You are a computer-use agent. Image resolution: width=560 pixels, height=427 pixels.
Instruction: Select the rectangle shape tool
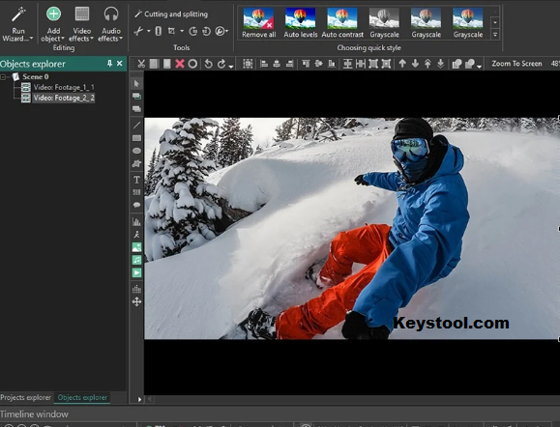[136, 138]
